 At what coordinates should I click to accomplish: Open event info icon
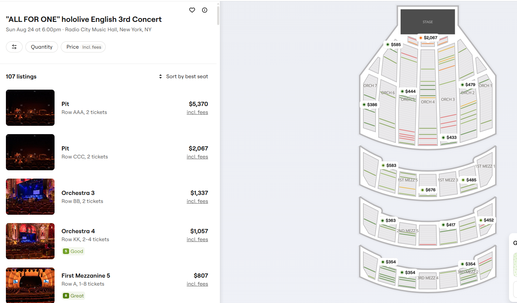(x=205, y=10)
